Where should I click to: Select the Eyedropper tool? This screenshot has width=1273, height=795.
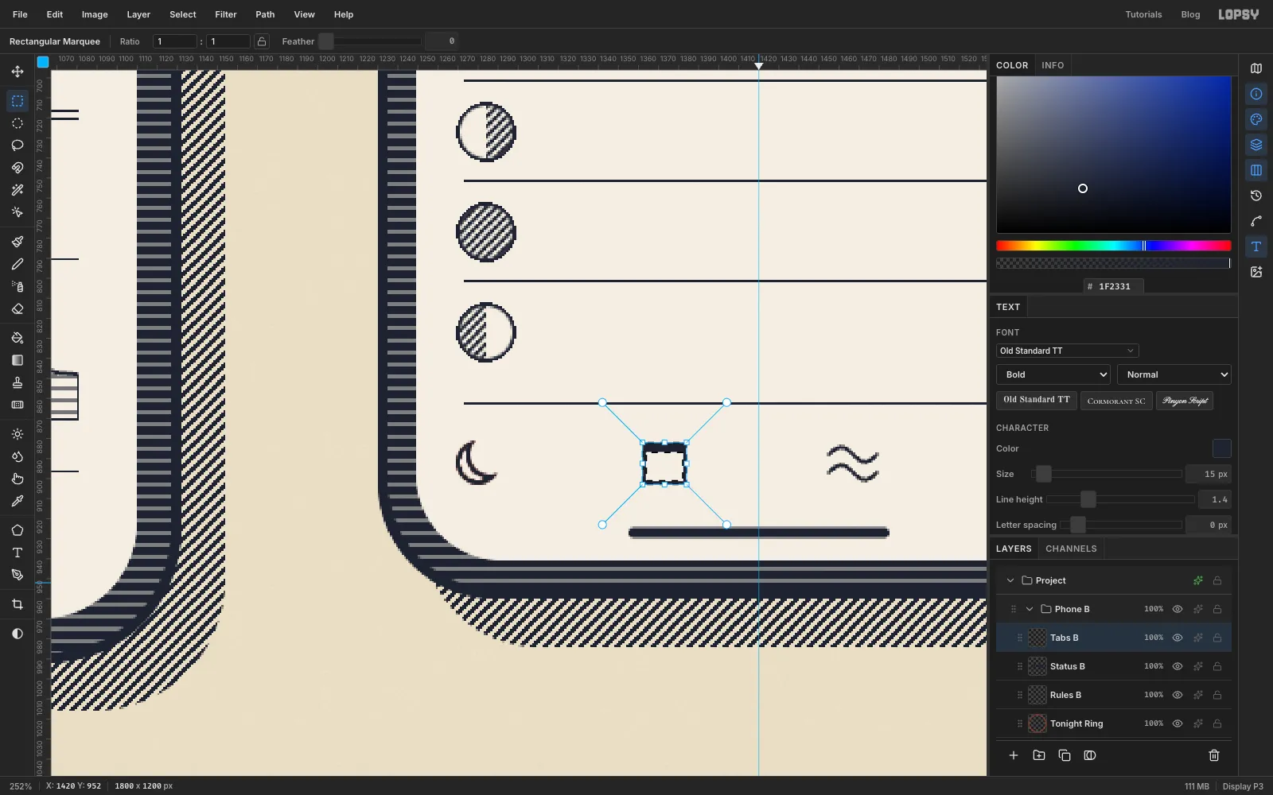(x=18, y=501)
